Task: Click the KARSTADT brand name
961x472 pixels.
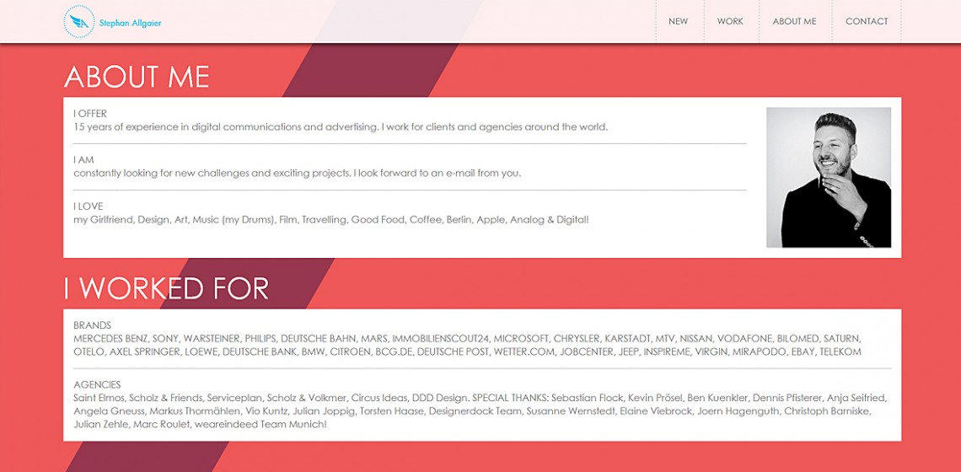Action: pos(627,338)
